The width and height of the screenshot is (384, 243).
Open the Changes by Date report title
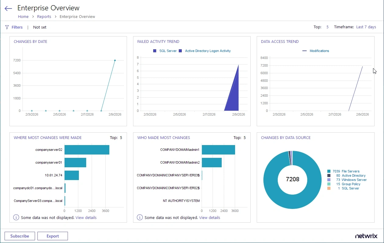(30, 42)
